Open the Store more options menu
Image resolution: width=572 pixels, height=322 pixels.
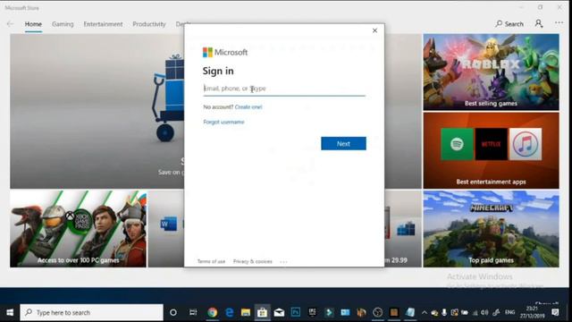(559, 23)
